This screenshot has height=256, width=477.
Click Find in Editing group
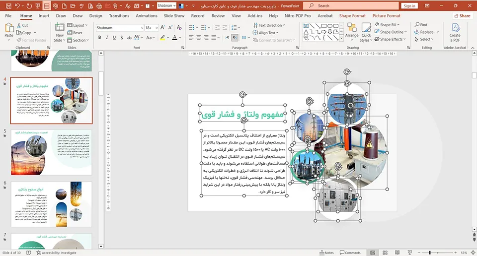(x=421, y=25)
